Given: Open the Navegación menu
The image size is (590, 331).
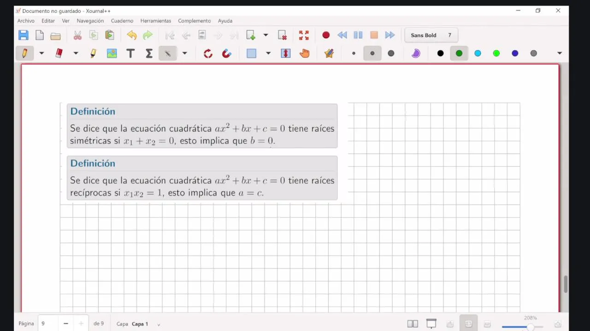Looking at the screenshot, I should click(90, 21).
